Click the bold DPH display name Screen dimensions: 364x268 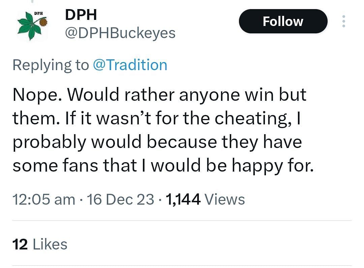pyautogui.click(x=81, y=15)
